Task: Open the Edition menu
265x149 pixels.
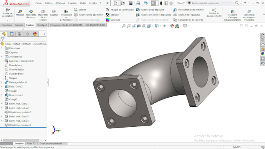Action: coord(49,3)
